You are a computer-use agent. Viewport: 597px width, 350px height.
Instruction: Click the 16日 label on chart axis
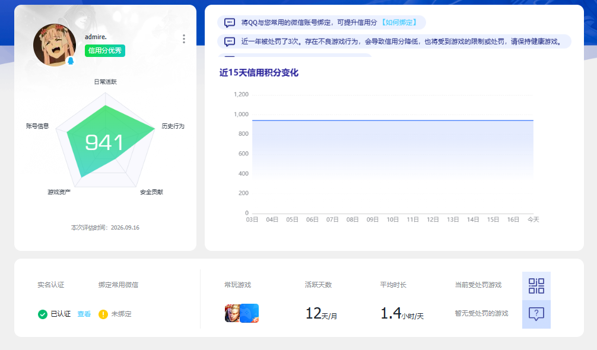pyautogui.click(x=513, y=219)
